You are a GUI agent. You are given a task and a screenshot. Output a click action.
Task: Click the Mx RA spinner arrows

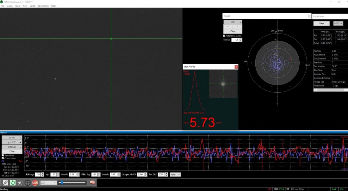146,175
